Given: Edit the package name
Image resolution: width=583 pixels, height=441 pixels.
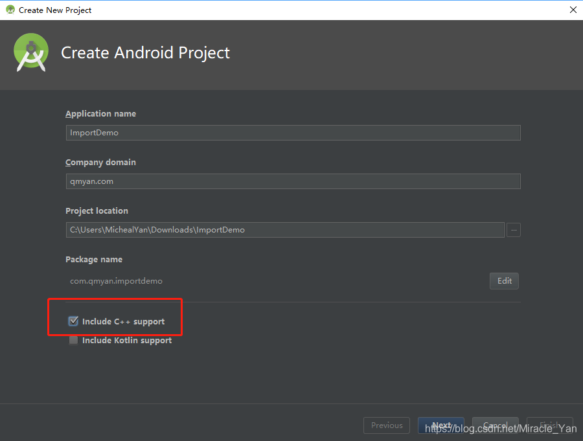Looking at the screenshot, I should pyautogui.click(x=504, y=281).
